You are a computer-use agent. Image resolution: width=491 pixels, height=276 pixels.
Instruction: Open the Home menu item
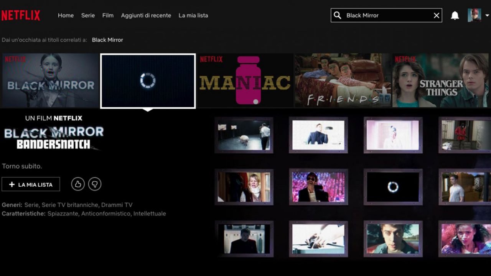(66, 15)
